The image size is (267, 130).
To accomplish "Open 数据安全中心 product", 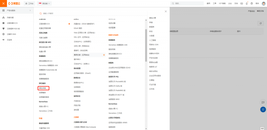I will pyautogui.click(x=79, y=83).
